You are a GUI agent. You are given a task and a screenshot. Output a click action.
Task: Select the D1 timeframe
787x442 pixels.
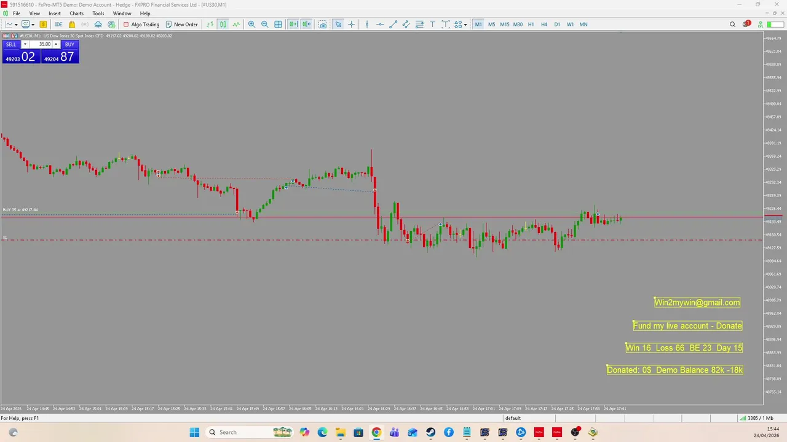557,25
